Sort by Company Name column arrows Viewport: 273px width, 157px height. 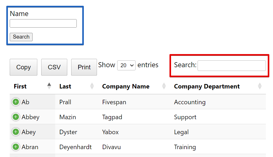click(x=164, y=86)
